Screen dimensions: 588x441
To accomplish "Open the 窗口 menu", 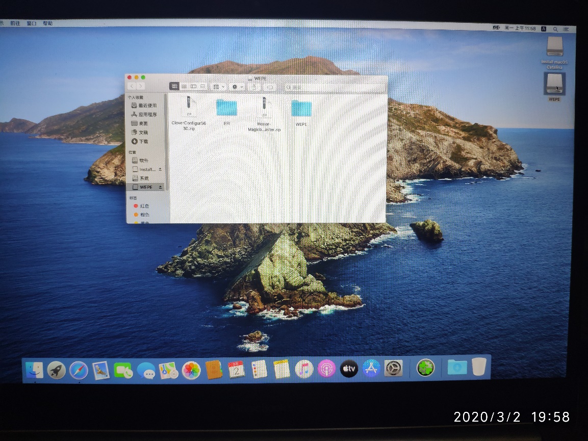I will [x=32, y=23].
